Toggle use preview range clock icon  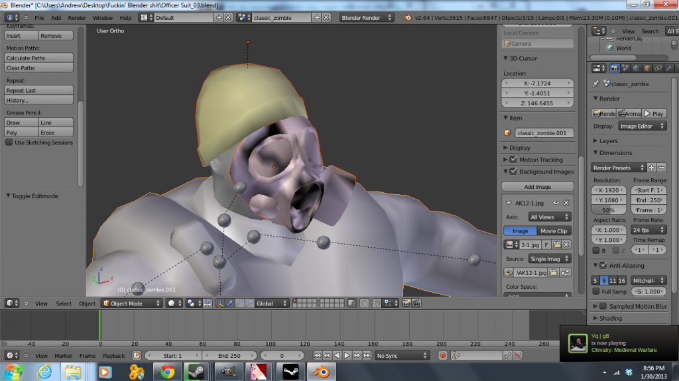click(137, 355)
